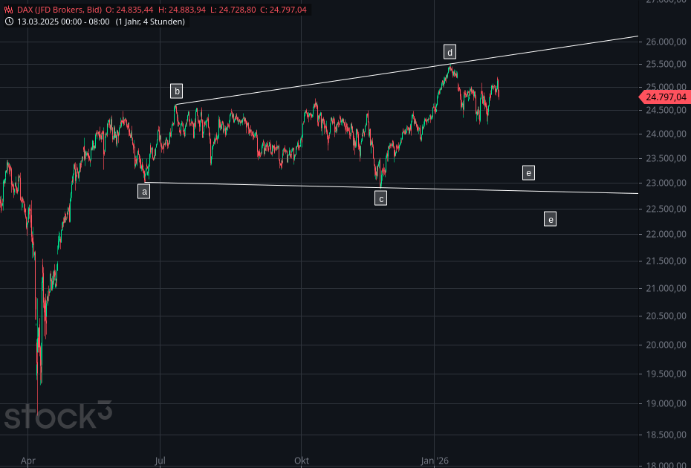Click the stock3 watermark logo
Screen dimensions: 691x468
coord(58,415)
